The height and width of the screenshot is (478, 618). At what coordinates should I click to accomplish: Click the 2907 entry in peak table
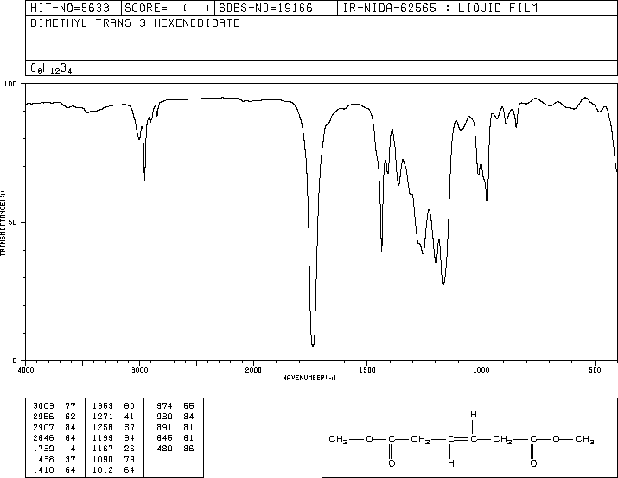click(43, 427)
